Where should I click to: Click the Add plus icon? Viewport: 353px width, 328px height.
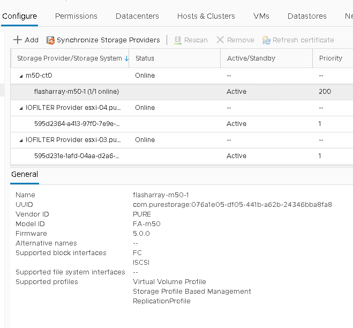pyautogui.click(x=18, y=40)
